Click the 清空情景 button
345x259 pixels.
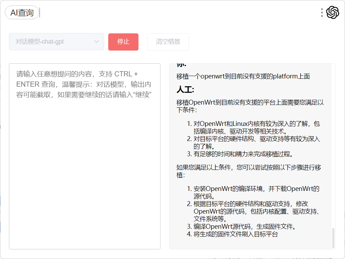click(168, 42)
